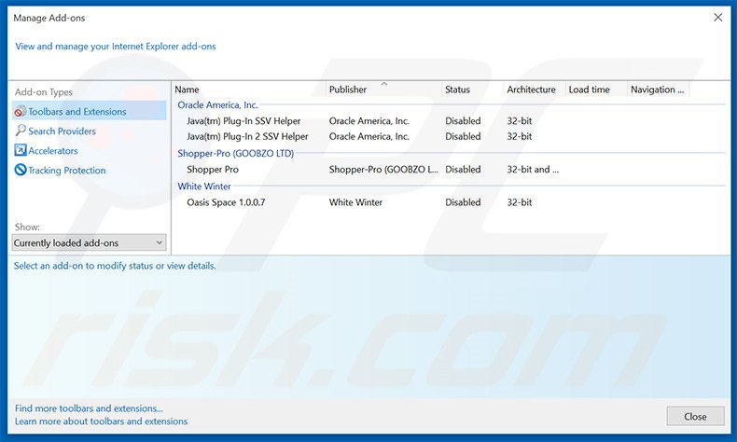737x442 pixels.
Task: Click the Toolbars and Extensions icon
Action: click(21, 111)
